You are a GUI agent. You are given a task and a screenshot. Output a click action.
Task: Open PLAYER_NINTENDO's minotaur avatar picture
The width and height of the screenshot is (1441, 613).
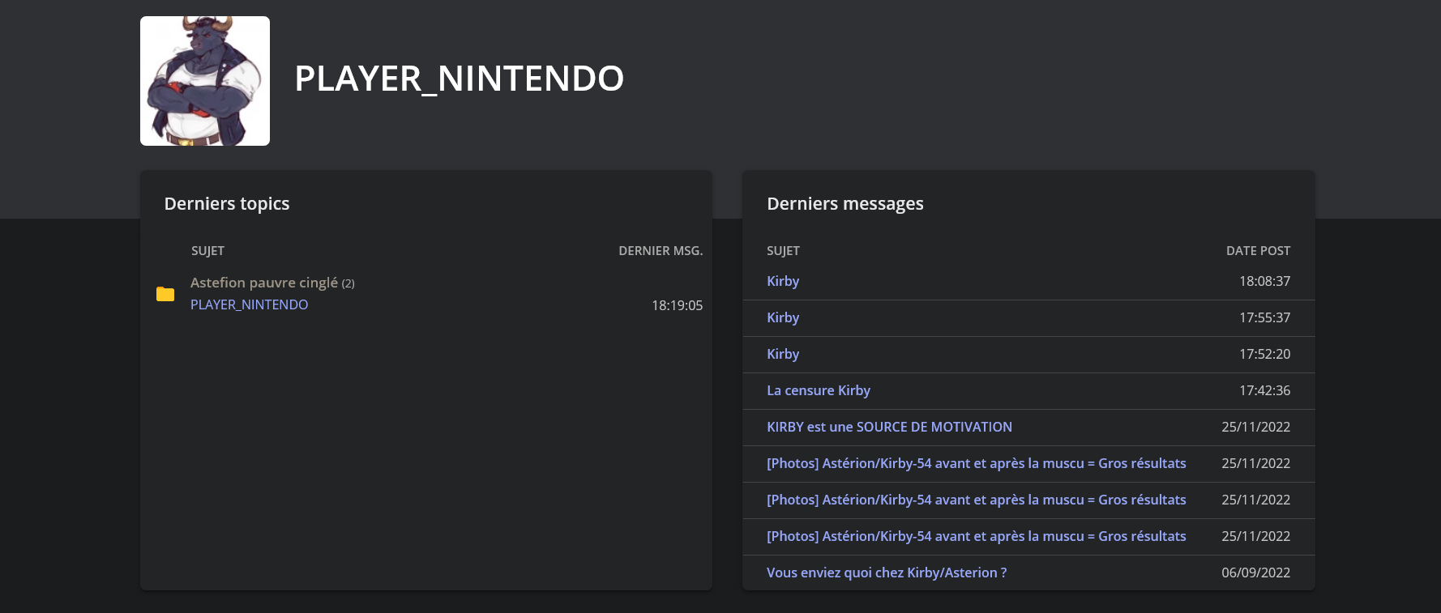(x=205, y=81)
